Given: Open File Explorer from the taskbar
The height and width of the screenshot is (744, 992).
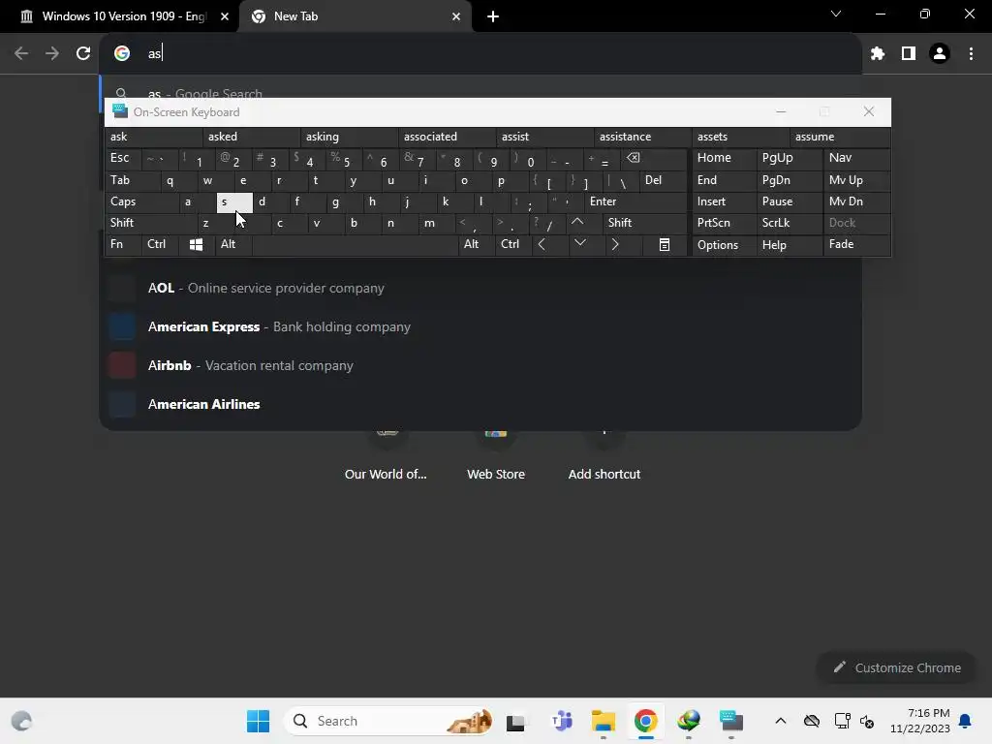Looking at the screenshot, I should coord(603,721).
